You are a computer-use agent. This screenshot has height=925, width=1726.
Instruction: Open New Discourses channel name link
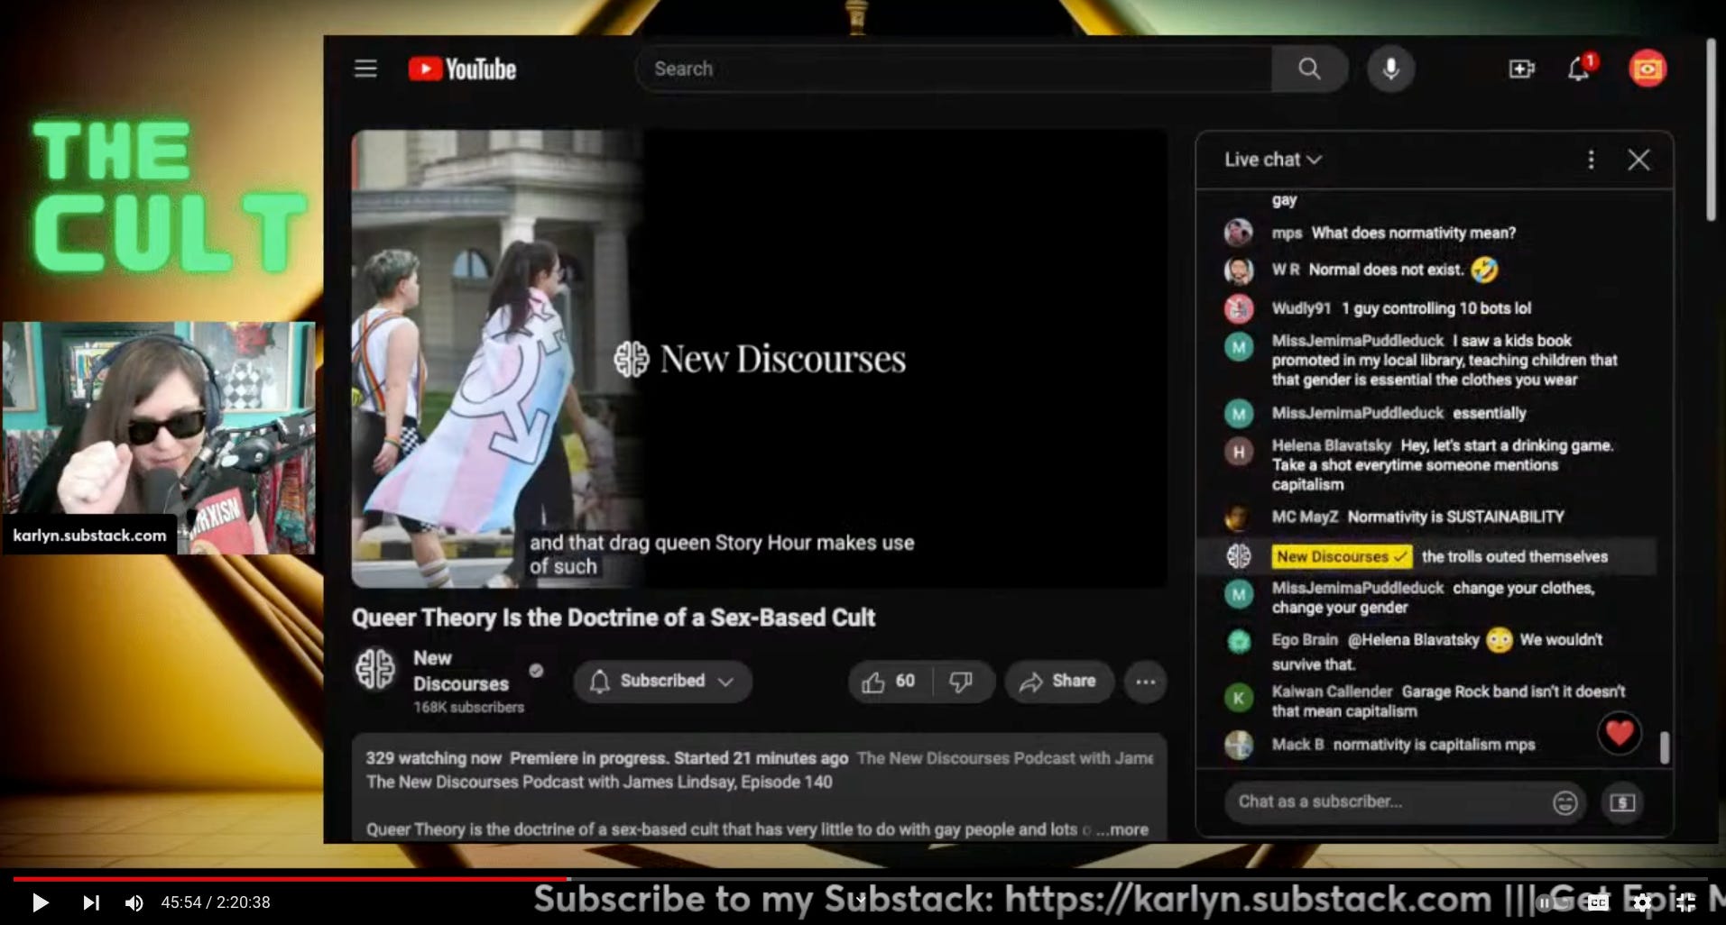(460, 671)
